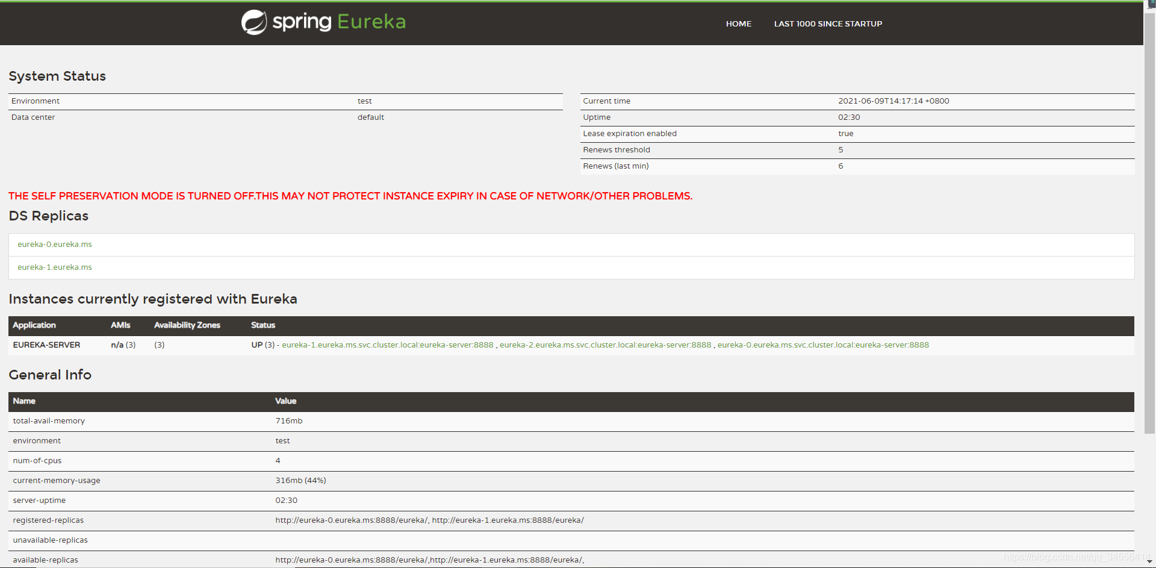Click the current-memory-usage value 316mb (44%)
1156x568 pixels.
[300, 481]
